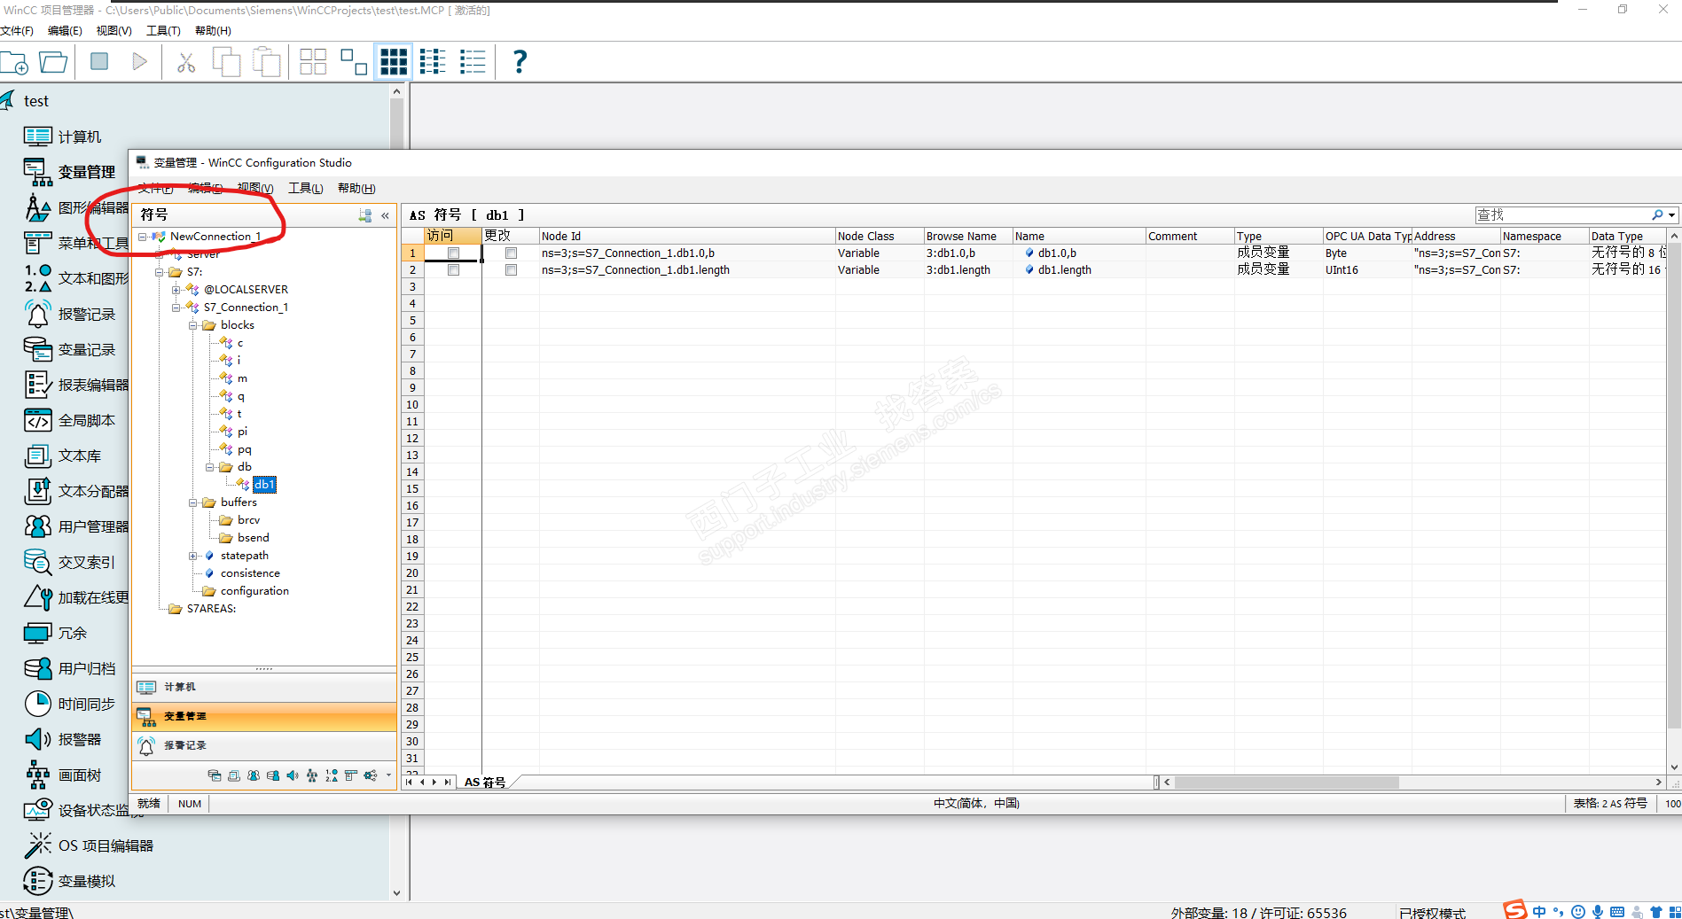
Task: Check the 访问 checkbox for db1.0,b
Action: [453, 253]
